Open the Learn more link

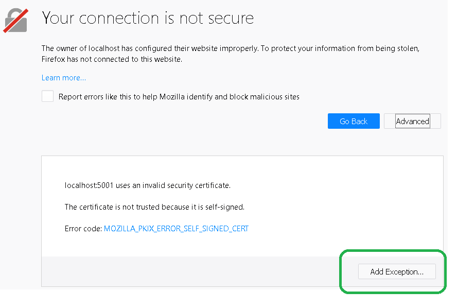[x=63, y=78]
